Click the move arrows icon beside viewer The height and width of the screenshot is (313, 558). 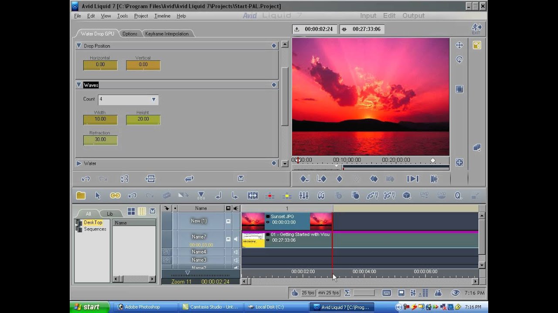[459, 45]
